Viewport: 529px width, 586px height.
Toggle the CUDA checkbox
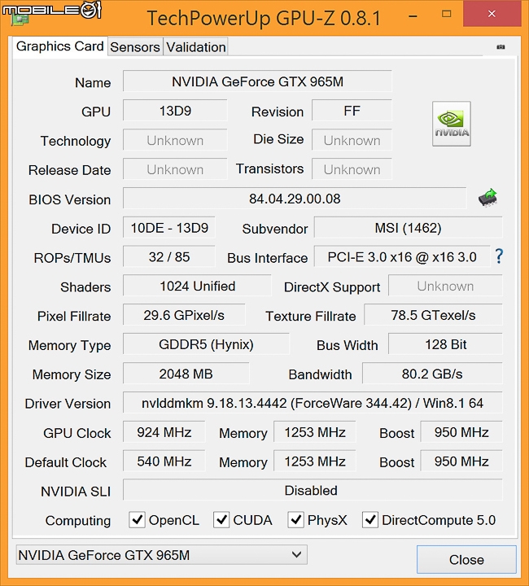221,519
